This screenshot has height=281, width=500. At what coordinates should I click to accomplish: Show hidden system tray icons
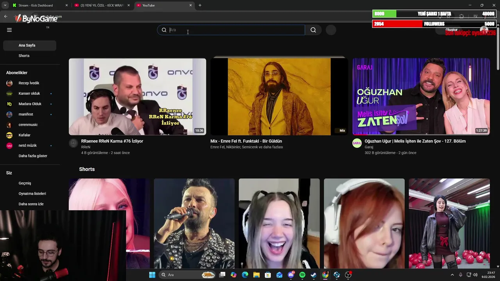452,275
